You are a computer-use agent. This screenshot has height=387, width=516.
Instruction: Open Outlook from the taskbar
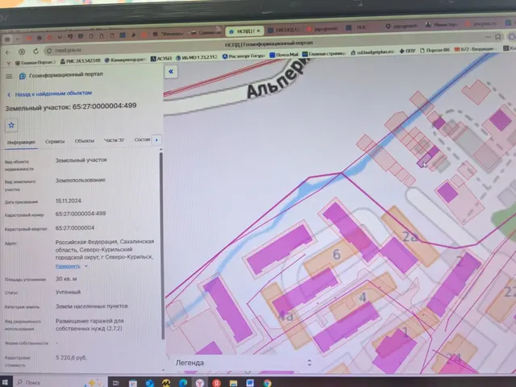coord(150,383)
